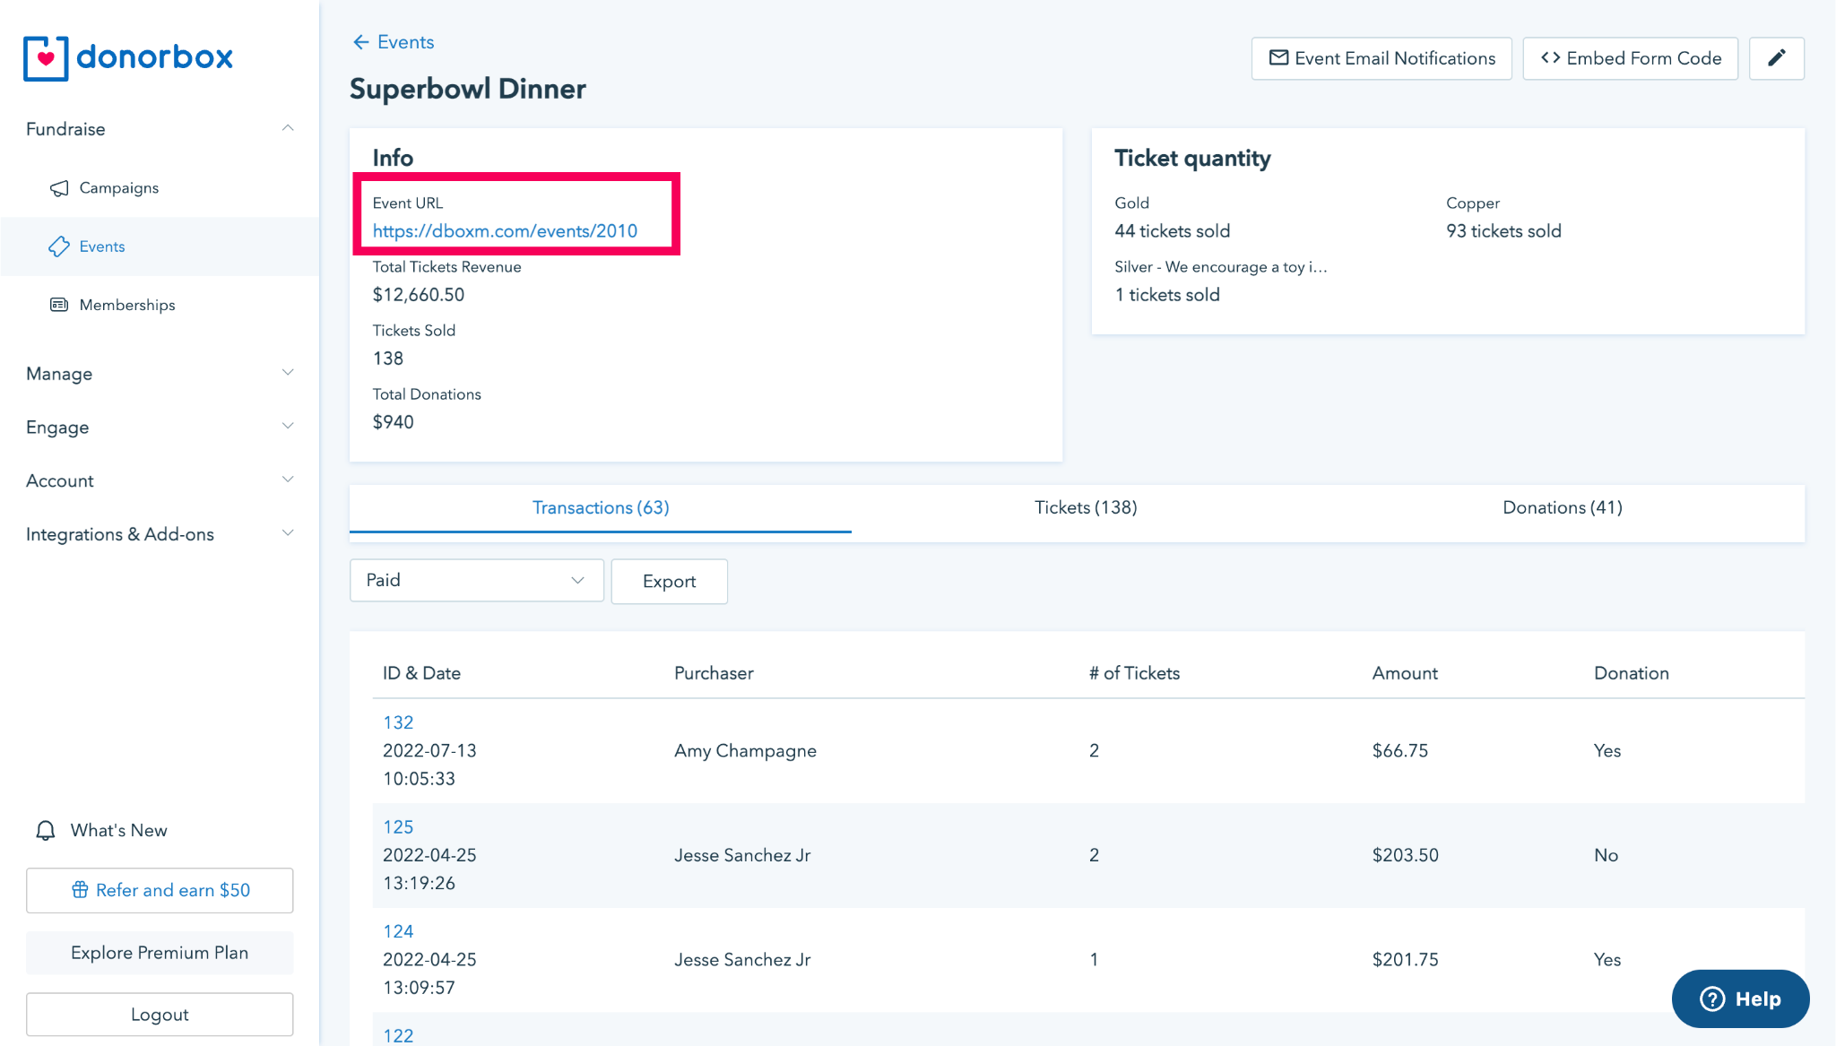Open transaction ID 122
The width and height of the screenshot is (1836, 1046).
[x=398, y=1035]
